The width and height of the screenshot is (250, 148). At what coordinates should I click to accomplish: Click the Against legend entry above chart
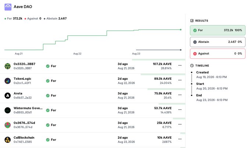[x=33, y=18]
